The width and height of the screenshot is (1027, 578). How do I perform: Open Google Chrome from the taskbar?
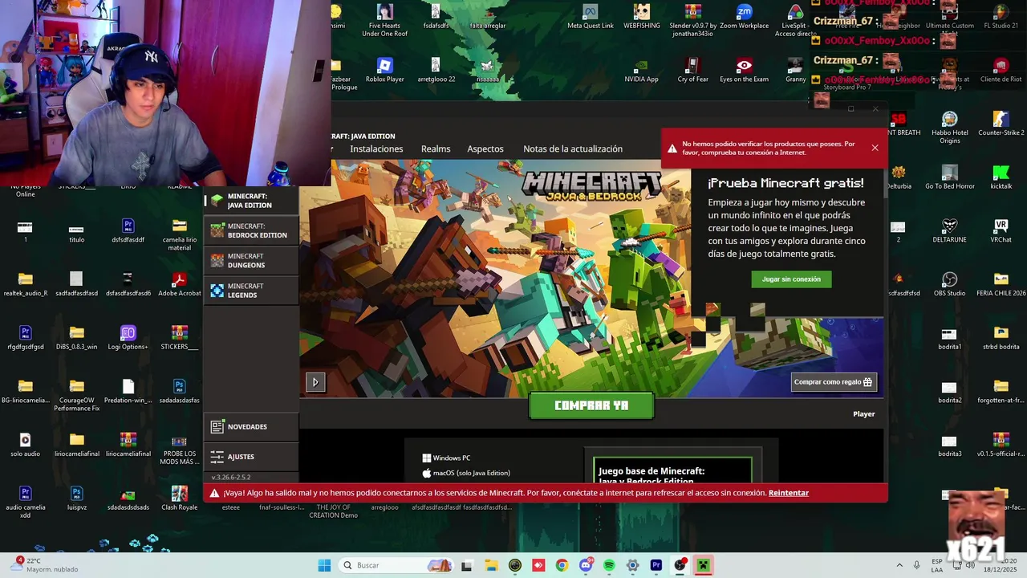(562, 565)
